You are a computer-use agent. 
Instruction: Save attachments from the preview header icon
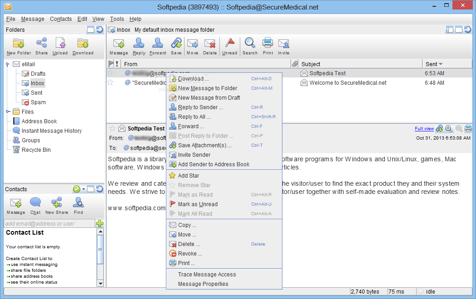pos(440,129)
